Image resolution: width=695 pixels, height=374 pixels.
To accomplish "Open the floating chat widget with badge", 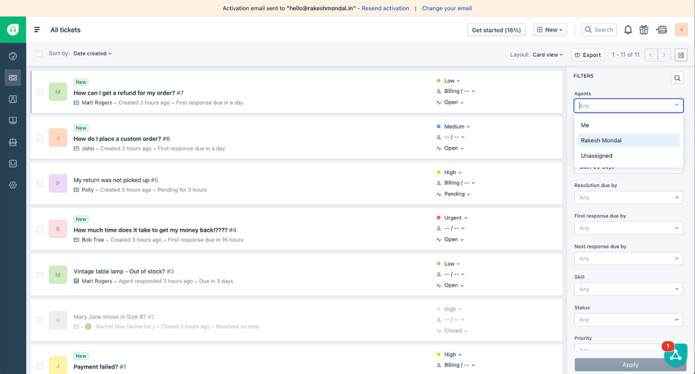I will [675, 354].
